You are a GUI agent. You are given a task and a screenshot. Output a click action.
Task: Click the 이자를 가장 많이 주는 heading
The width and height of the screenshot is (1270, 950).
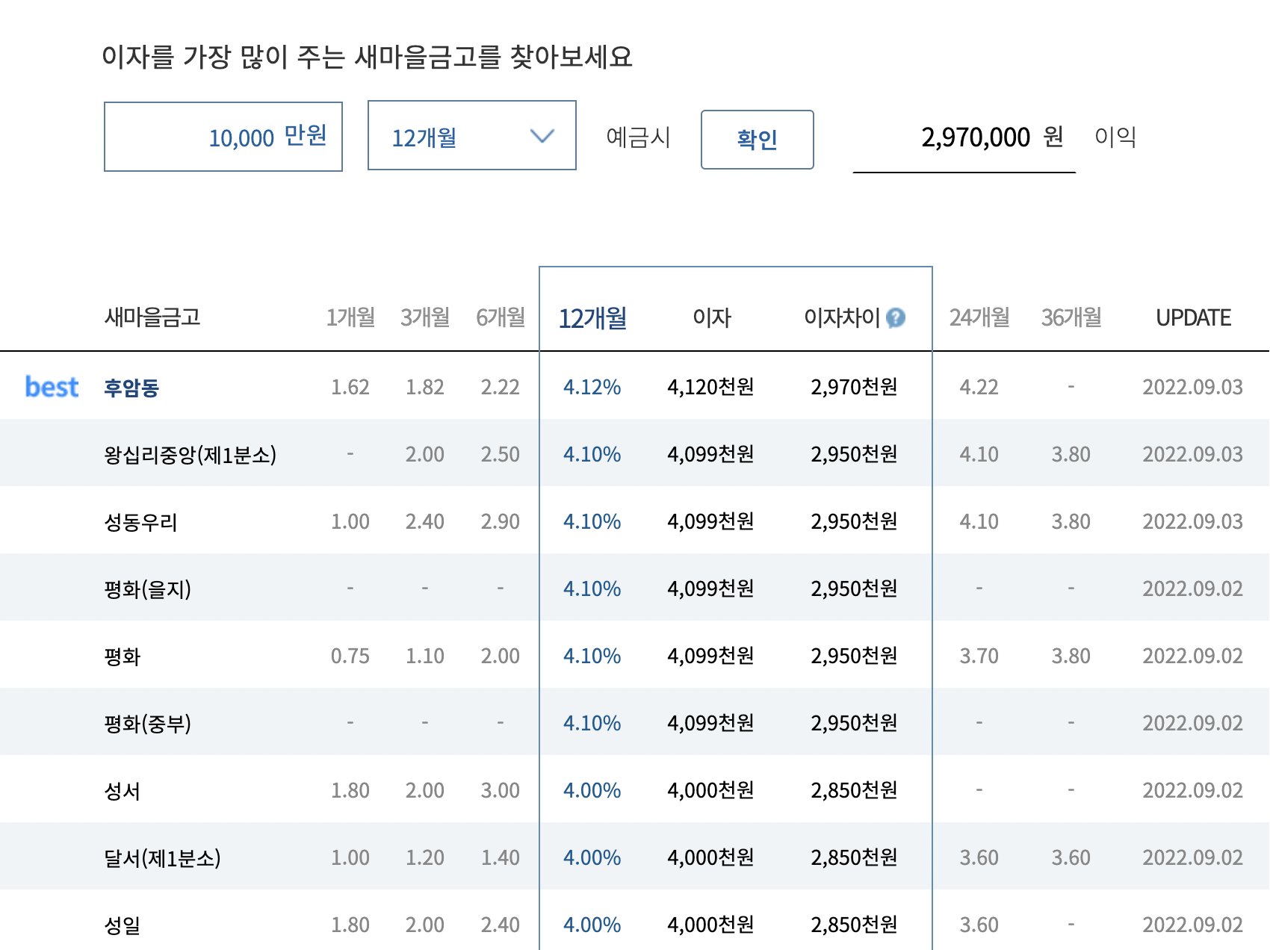pyautogui.click(x=367, y=57)
